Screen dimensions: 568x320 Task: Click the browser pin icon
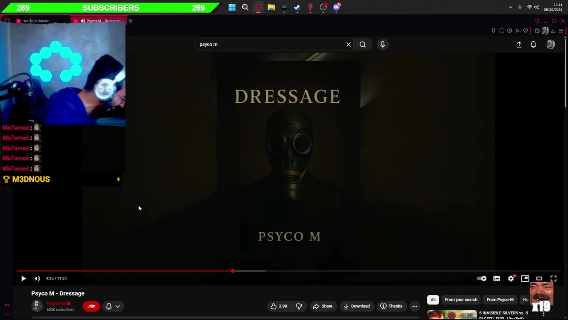[493, 31]
